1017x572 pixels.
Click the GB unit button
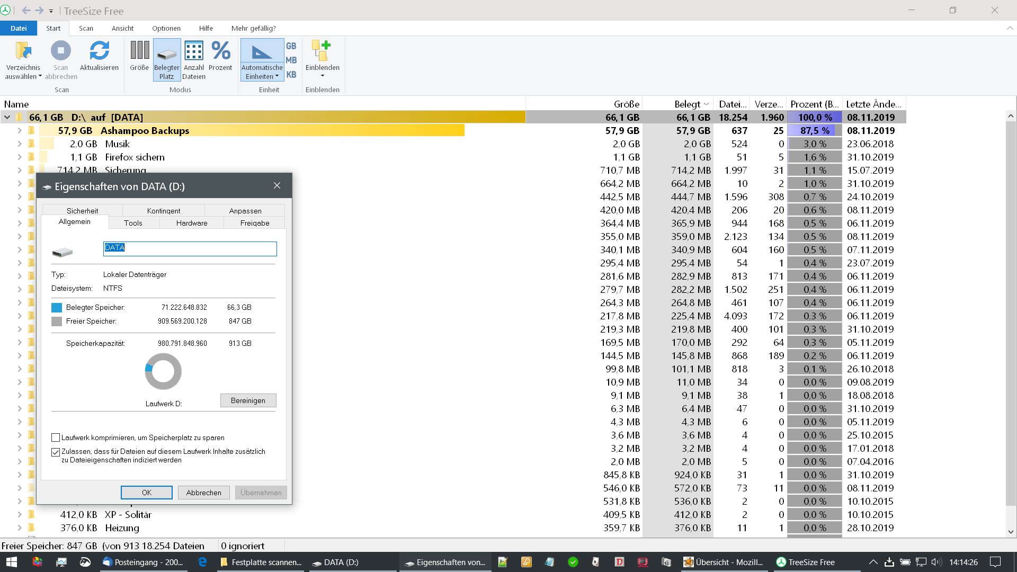tap(291, 46)
